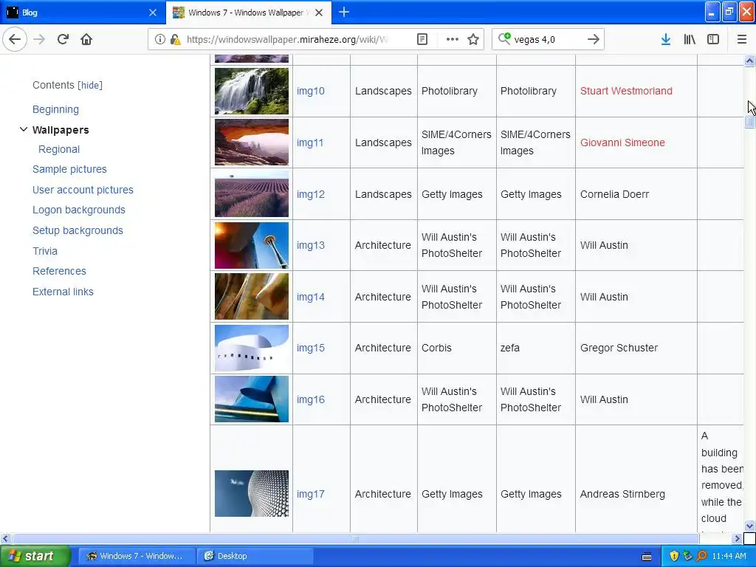756x567 pixels.
Task: Click the URL address field
Action: click(287, 39)
